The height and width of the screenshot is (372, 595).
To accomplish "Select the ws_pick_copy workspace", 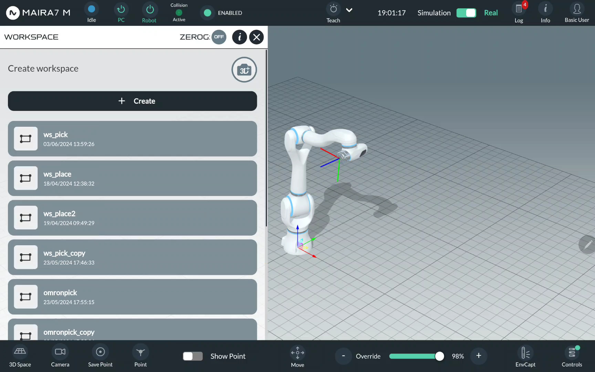I will pyautogui.click(x=133, y=257).
